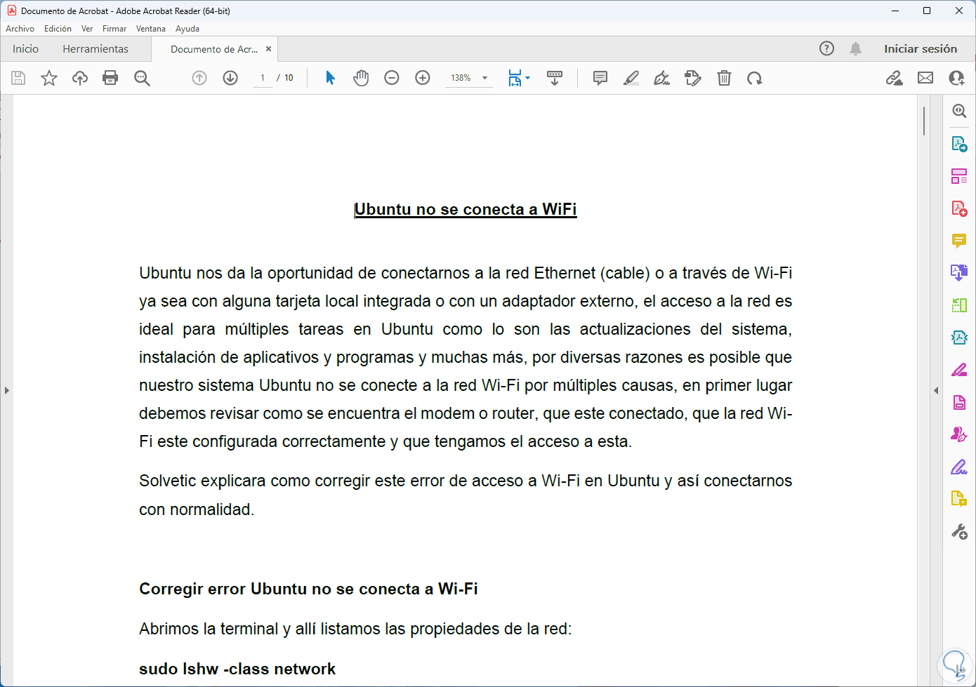The image size is (976, 687).
Task: Collapse the right tools pane arrow
Action: (936, 390)
